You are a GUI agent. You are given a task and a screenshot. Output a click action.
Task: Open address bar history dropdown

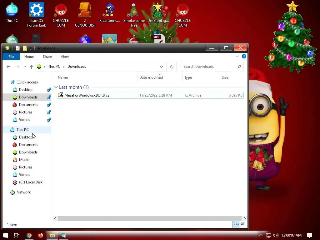point(162,67)
